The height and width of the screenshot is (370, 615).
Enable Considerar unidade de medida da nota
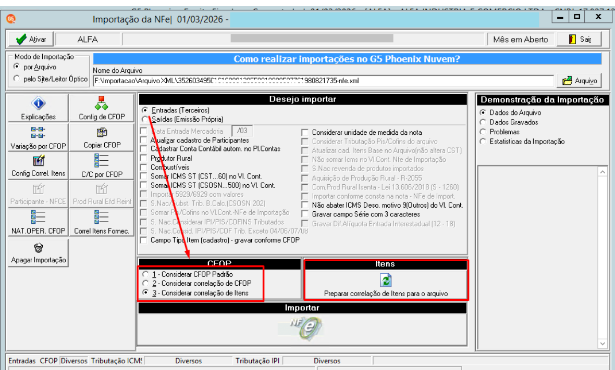pyautogui.click(x=305, y=132)
